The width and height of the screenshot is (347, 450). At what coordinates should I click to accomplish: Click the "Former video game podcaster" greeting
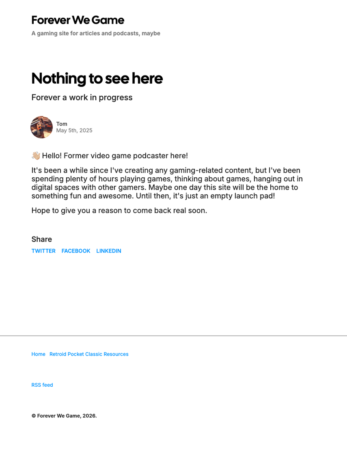click(115, 156)
